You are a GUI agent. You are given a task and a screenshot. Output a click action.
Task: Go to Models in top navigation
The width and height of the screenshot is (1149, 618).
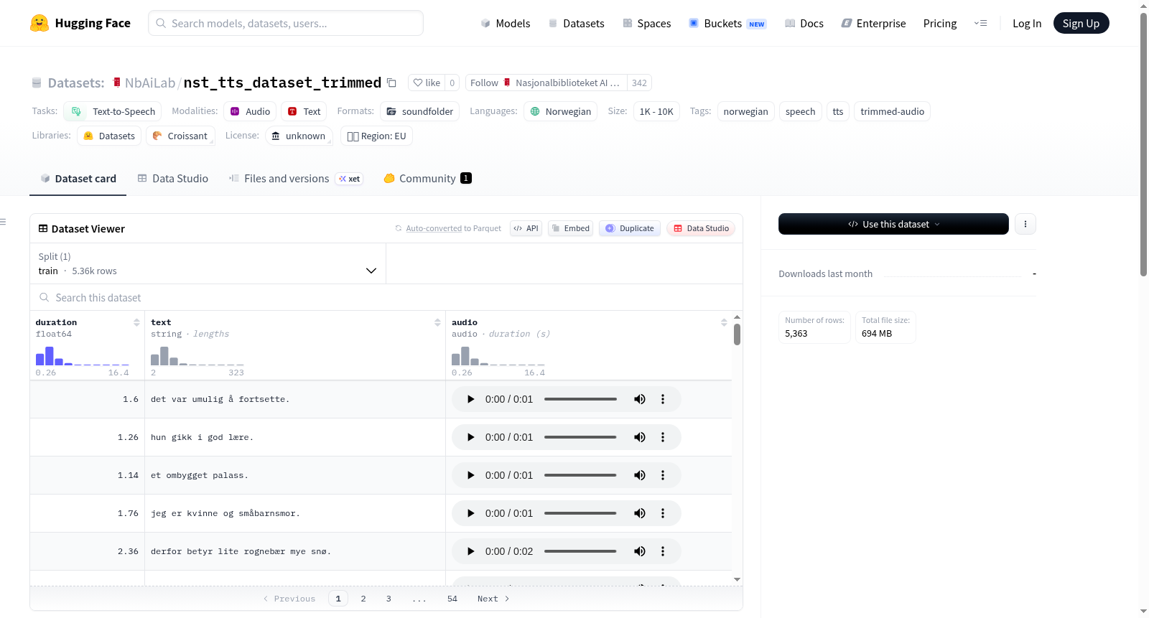[x=506, y=24]
